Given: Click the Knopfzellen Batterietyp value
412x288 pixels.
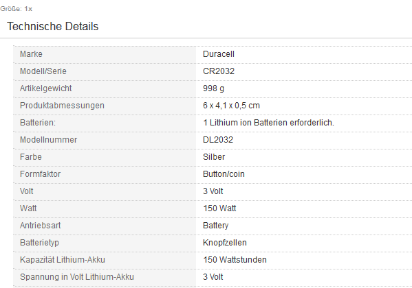Looking at the screenshot, I should point(225,243).
